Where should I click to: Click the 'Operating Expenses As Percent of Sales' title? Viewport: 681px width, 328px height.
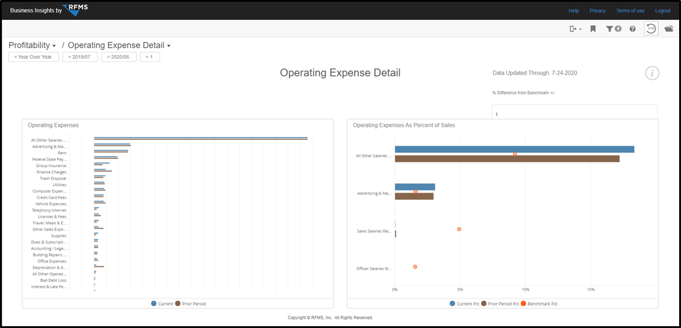pyautogui.click(x=404, y=125)
